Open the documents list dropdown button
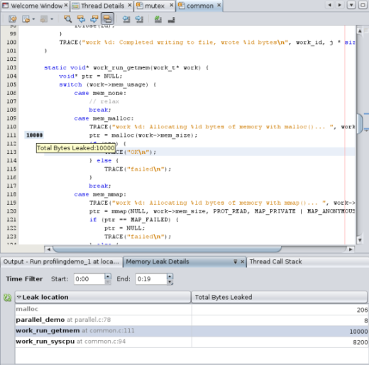The height and width of the screenshot is (365, 369). (351, 5)
